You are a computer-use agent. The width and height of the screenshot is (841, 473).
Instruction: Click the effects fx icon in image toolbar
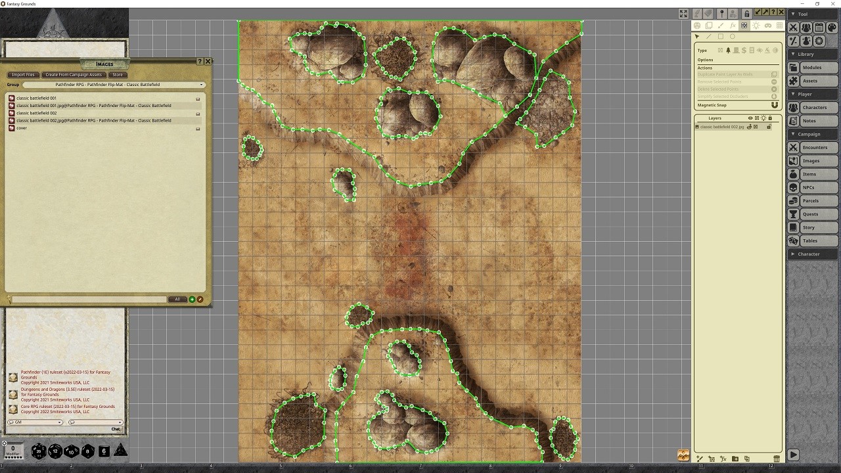(x=733, y=26)
